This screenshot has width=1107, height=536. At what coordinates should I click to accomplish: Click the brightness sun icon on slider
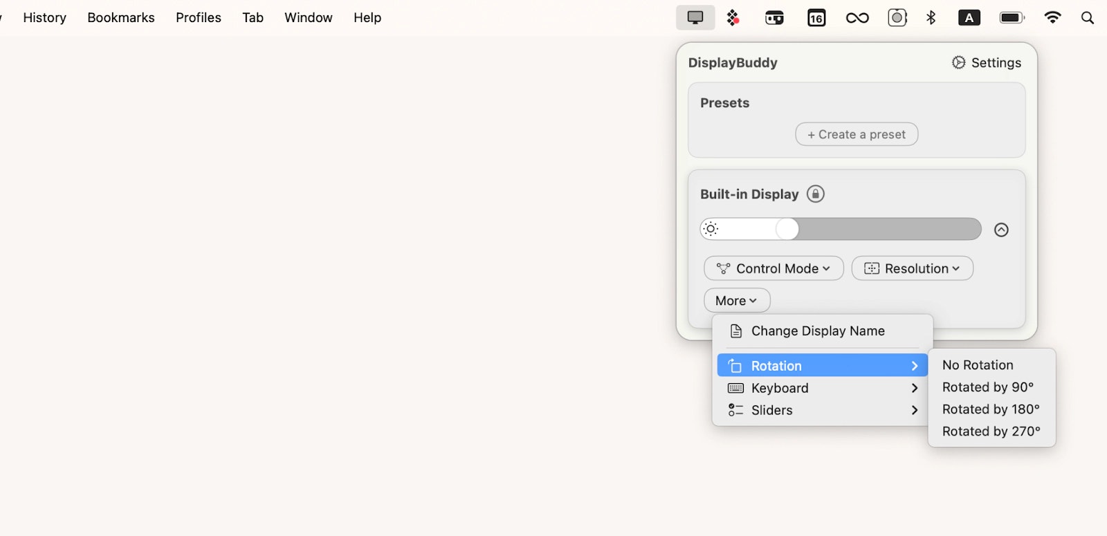tap(711, 229)
